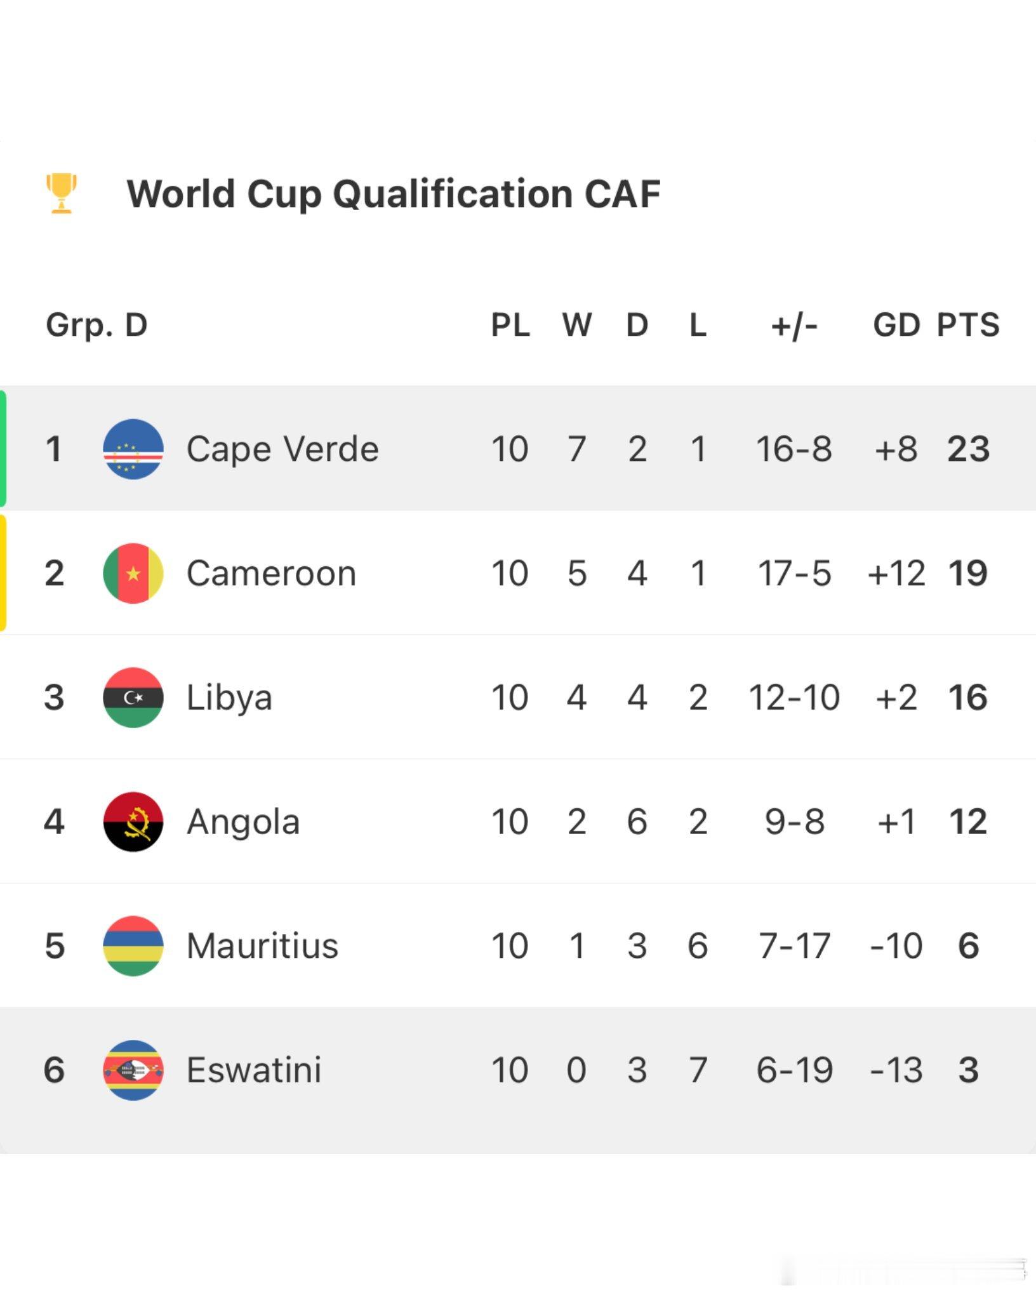
Task: Select the Cape Verde flag icon
Action: coord(133,449)
